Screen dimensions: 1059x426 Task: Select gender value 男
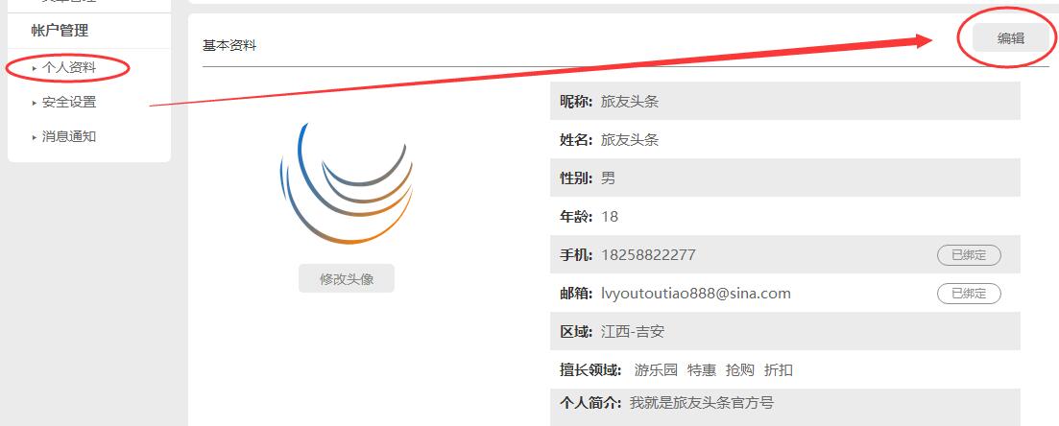point(609,178)
